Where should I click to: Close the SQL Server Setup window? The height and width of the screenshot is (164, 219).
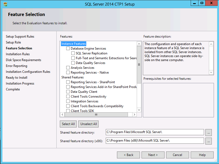click(211, 3)
